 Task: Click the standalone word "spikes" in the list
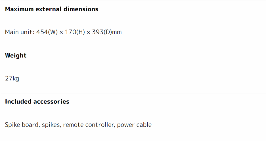pos(51,125)
